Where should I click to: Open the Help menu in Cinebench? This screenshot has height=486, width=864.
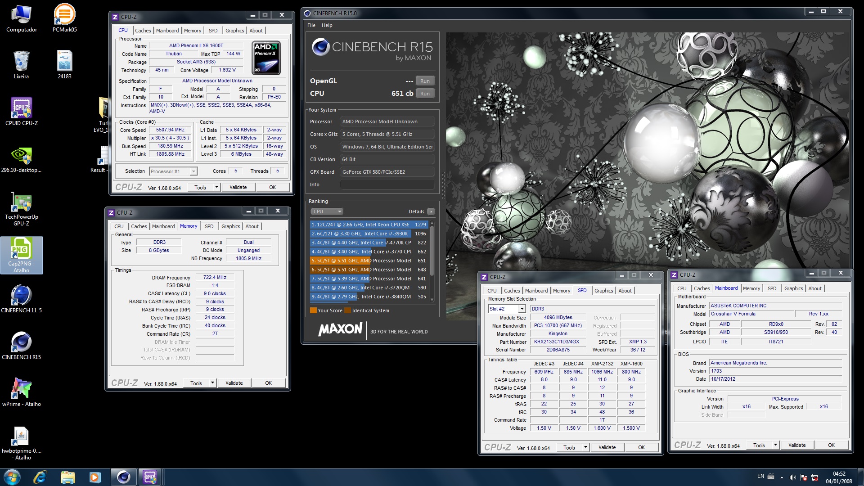[x=327, y=25]
